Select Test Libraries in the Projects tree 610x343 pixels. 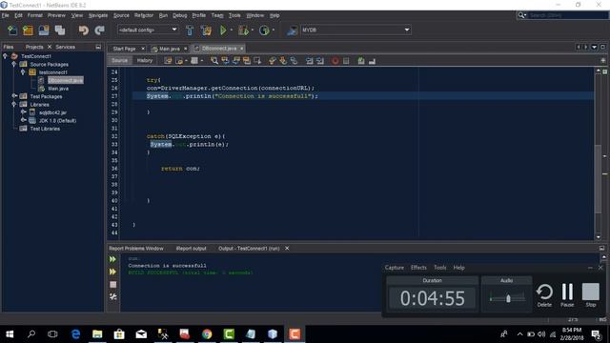[45, 129]
